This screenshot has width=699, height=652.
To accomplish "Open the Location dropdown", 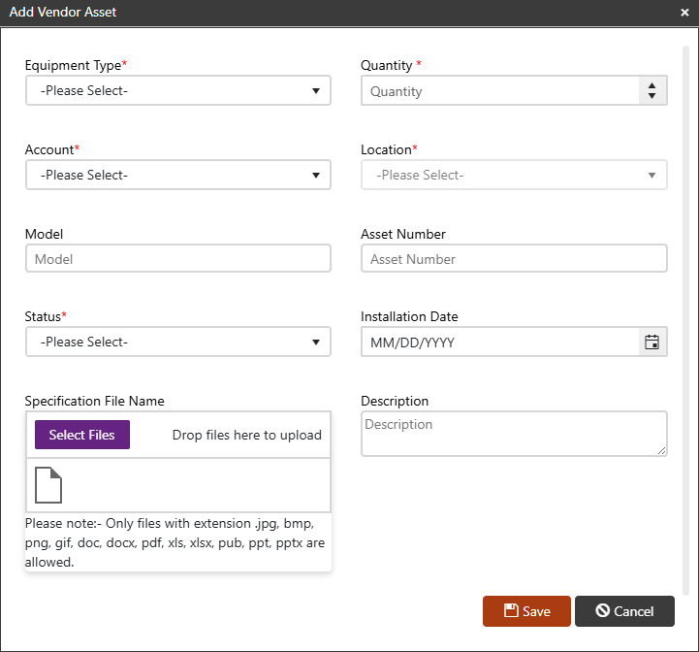I will (x=514, y=175).
